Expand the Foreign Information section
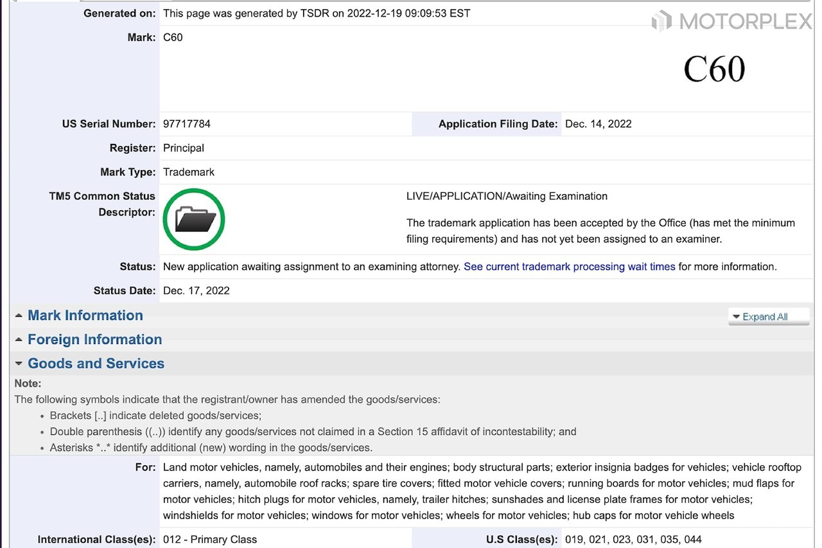 click(94, 340)
